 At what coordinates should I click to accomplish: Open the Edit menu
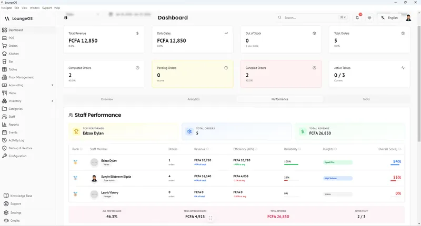coord(17,8)
